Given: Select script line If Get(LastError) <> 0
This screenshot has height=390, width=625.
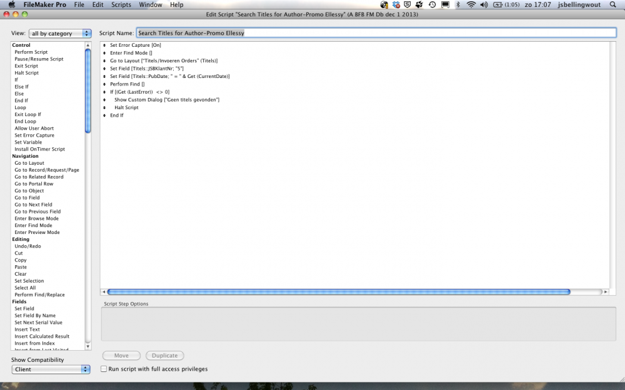Looking at the screenshot, I should click(x=140, y=92).
